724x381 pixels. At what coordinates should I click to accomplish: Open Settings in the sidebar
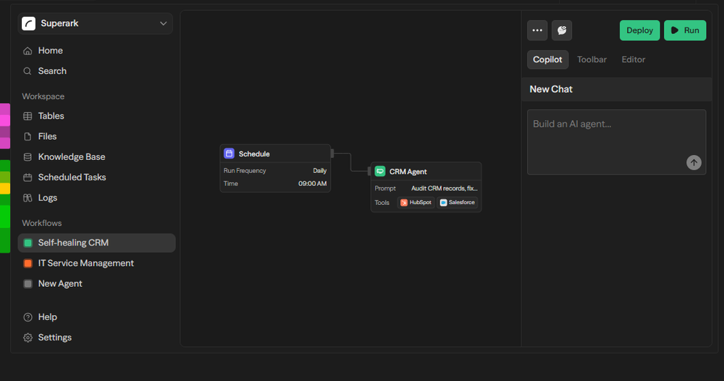click(x=54, y=338)
